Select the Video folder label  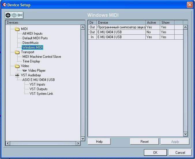point(25,66)
